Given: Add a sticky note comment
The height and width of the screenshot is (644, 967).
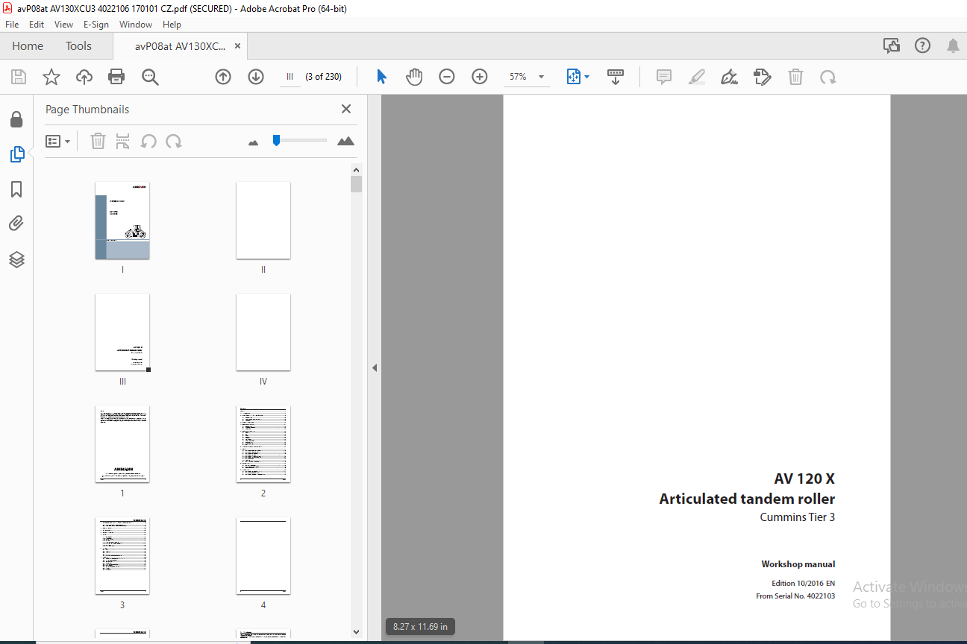Looking at the screenshot, I should coord(664,77).
